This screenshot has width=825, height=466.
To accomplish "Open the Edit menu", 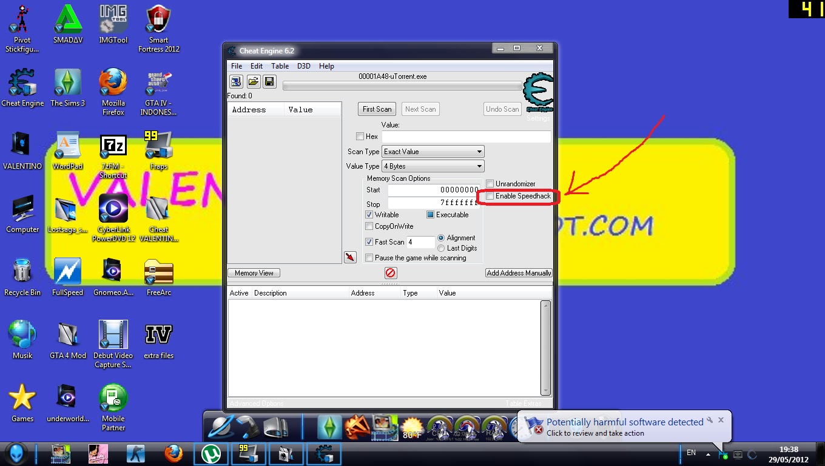I will click(257, 66).
